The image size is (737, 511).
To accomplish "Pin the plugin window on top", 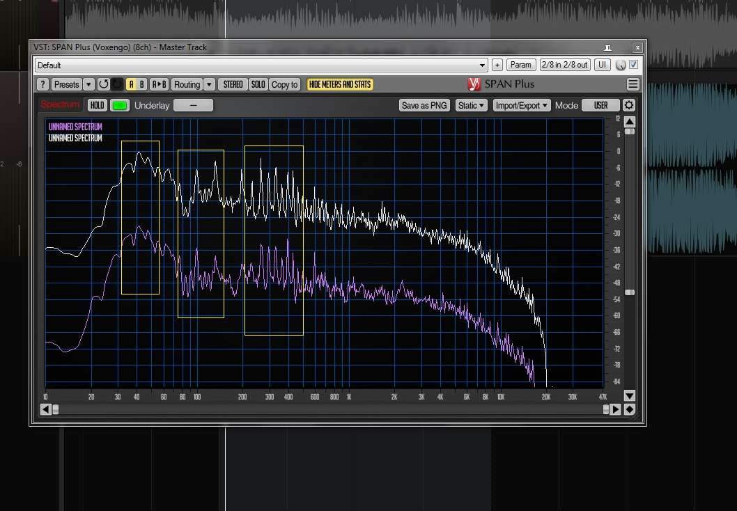I will pyautogui.click(x=607, y=47).
